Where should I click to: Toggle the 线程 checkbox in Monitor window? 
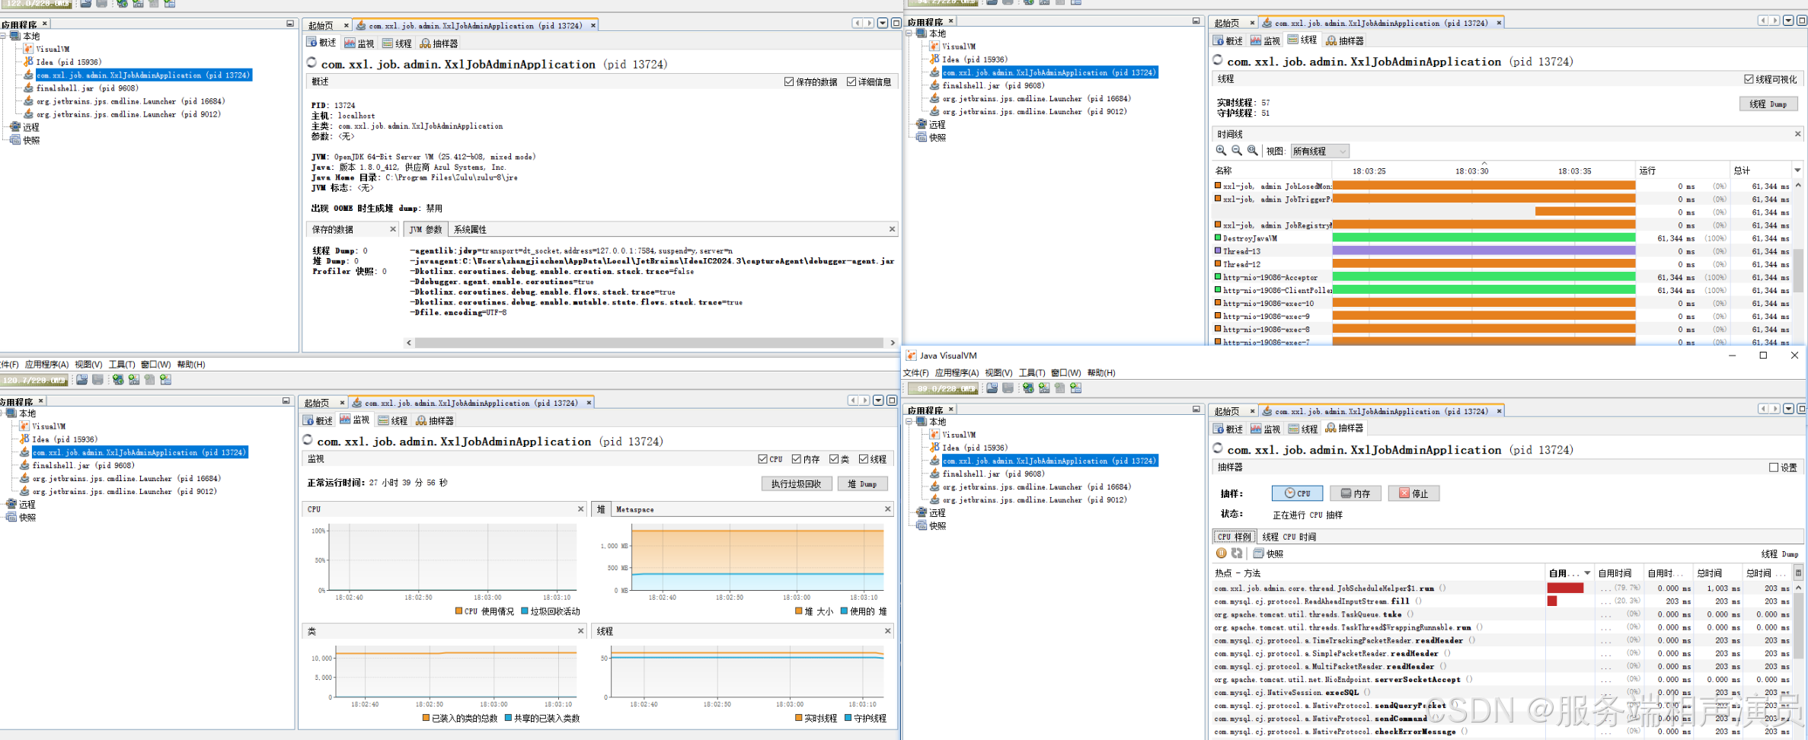864,459
